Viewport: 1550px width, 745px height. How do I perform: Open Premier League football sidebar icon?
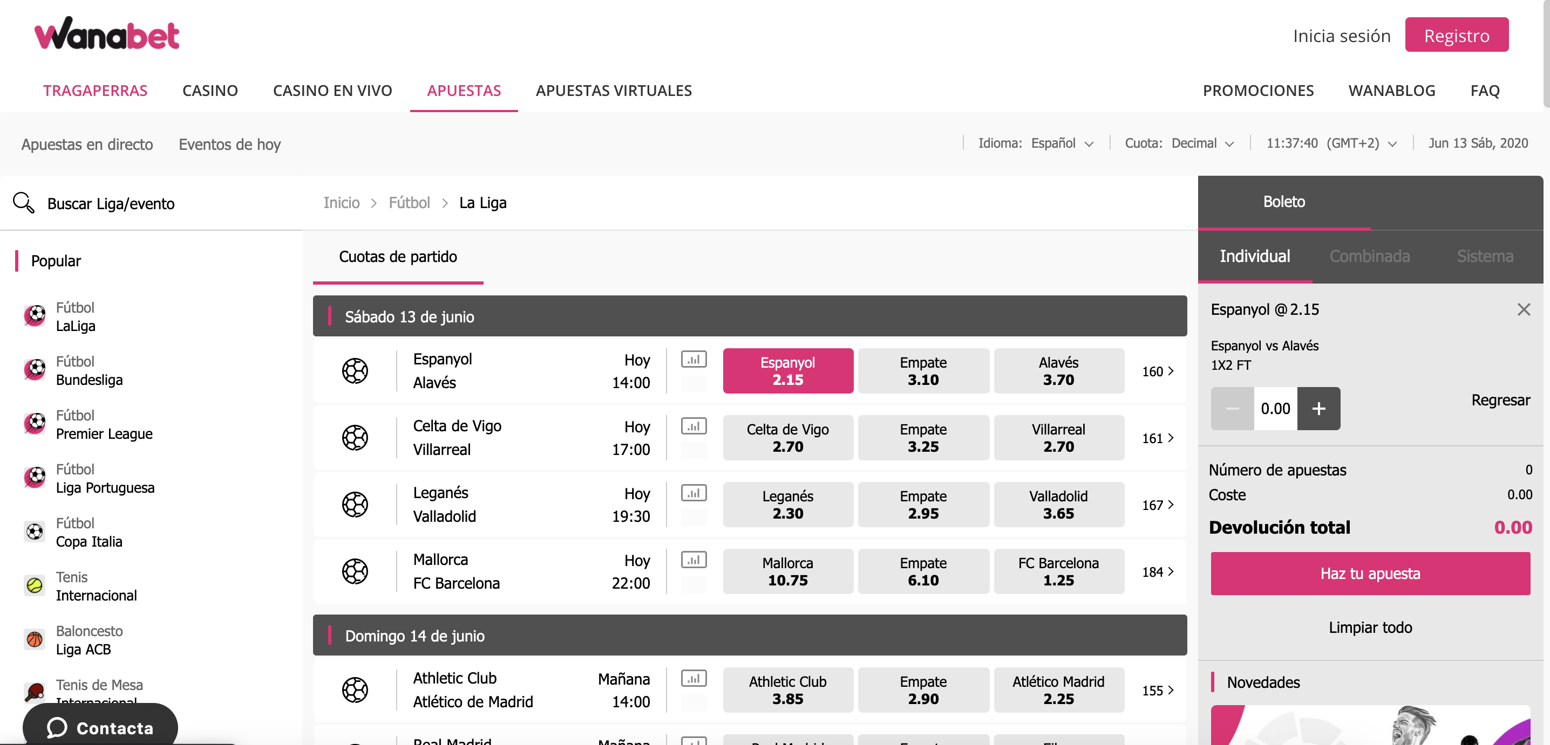(35, 423)
